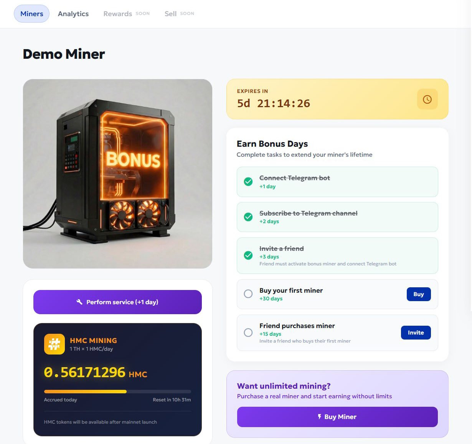This screenshot has height=444, width=472.
Task: Click the Invite a friend task row
Action: coord(337,255)
